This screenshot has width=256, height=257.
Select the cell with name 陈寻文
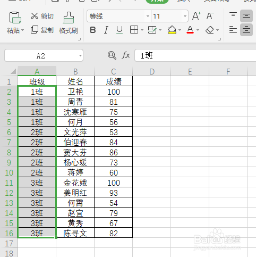point(75,233)
